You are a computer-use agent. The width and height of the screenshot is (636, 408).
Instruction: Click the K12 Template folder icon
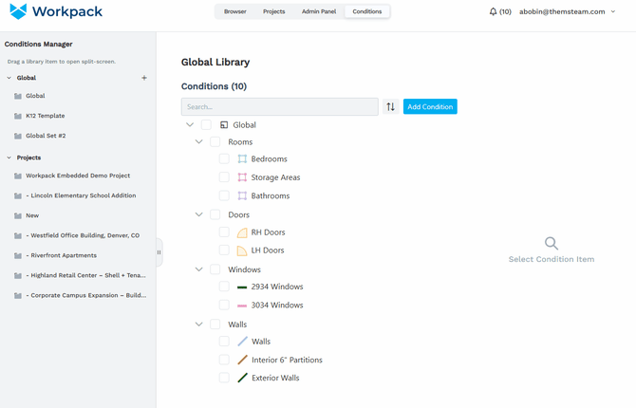point(18,116)
